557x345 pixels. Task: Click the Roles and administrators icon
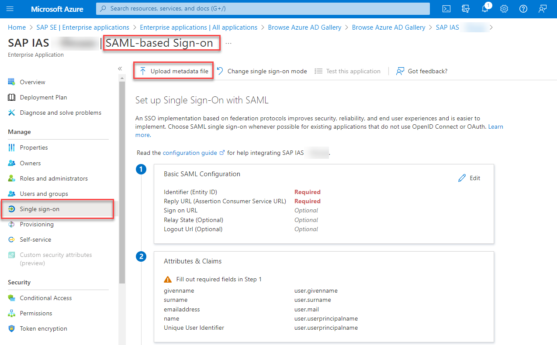(12, 178)
